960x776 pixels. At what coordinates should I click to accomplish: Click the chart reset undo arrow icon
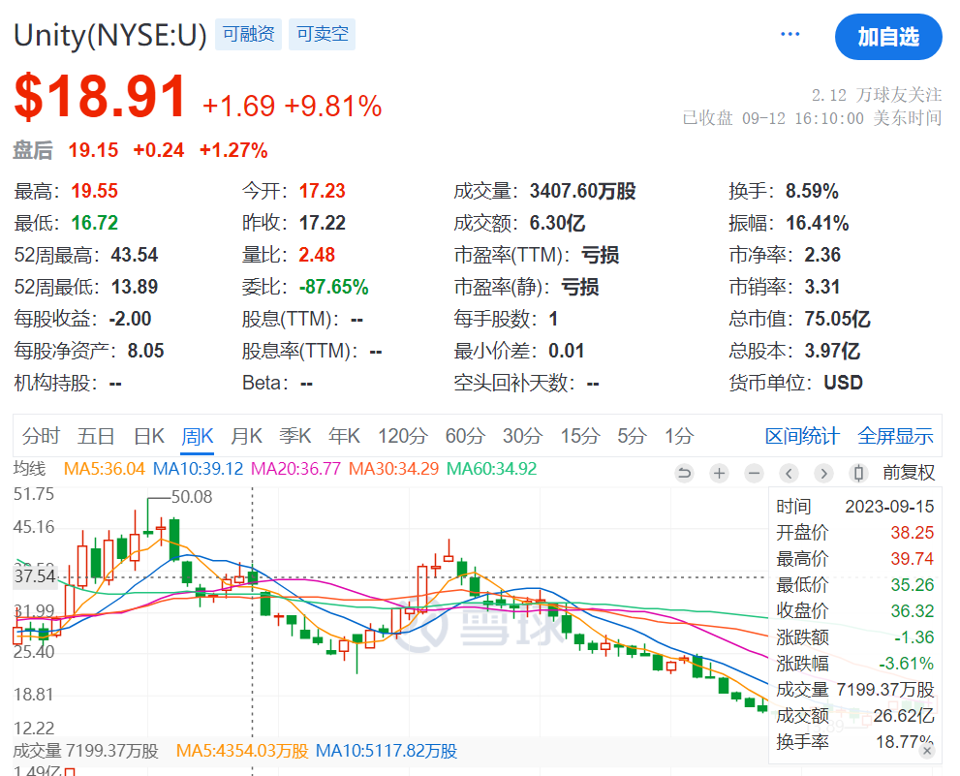coord(685,473)
